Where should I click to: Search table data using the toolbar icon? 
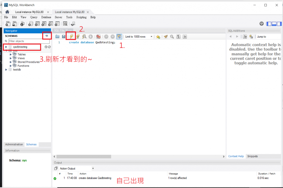coord(65,24)
